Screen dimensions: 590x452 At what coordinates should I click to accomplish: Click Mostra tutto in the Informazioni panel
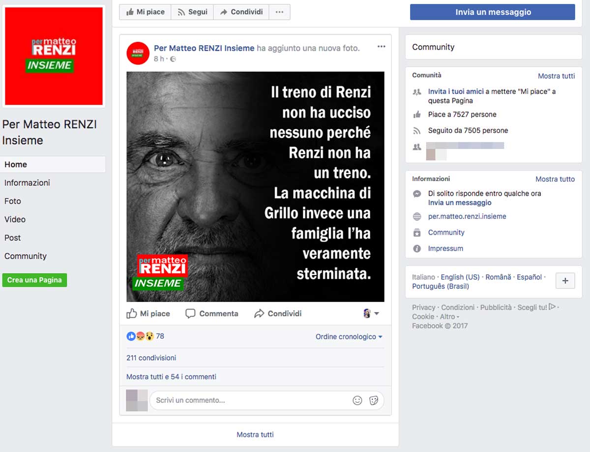[x=555, y=179]
